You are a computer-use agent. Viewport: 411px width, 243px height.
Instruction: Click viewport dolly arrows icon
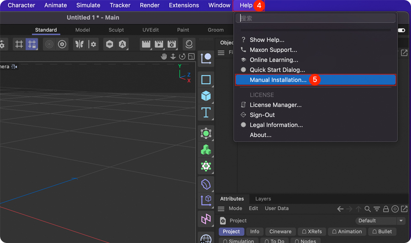pyautogui.click(x=173, y=56)
